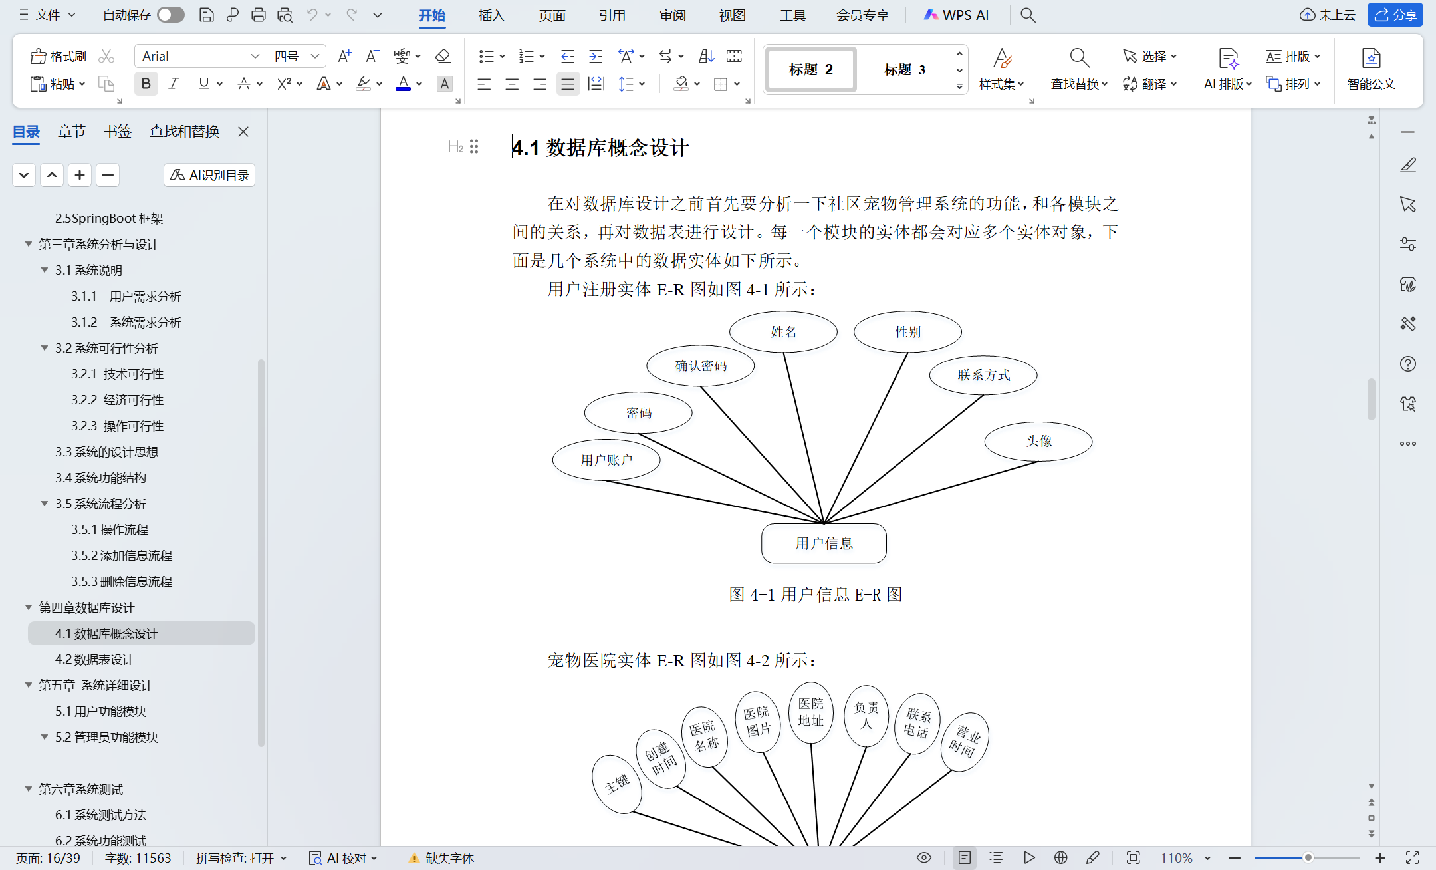Image resolution: width=1436 pixels, height=870 pixels.
Task: Switch to the 书签 panel tab
Action: click(x=118, y=131)
